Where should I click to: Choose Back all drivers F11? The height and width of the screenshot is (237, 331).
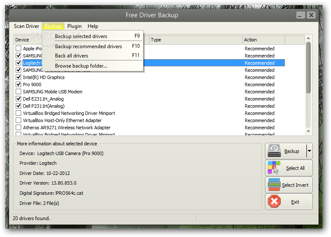pos(93,56)
